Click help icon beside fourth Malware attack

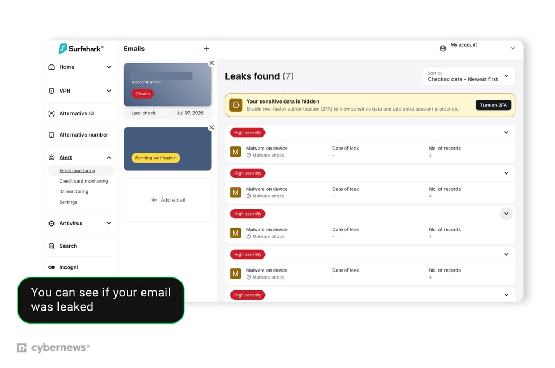point(249,277)
